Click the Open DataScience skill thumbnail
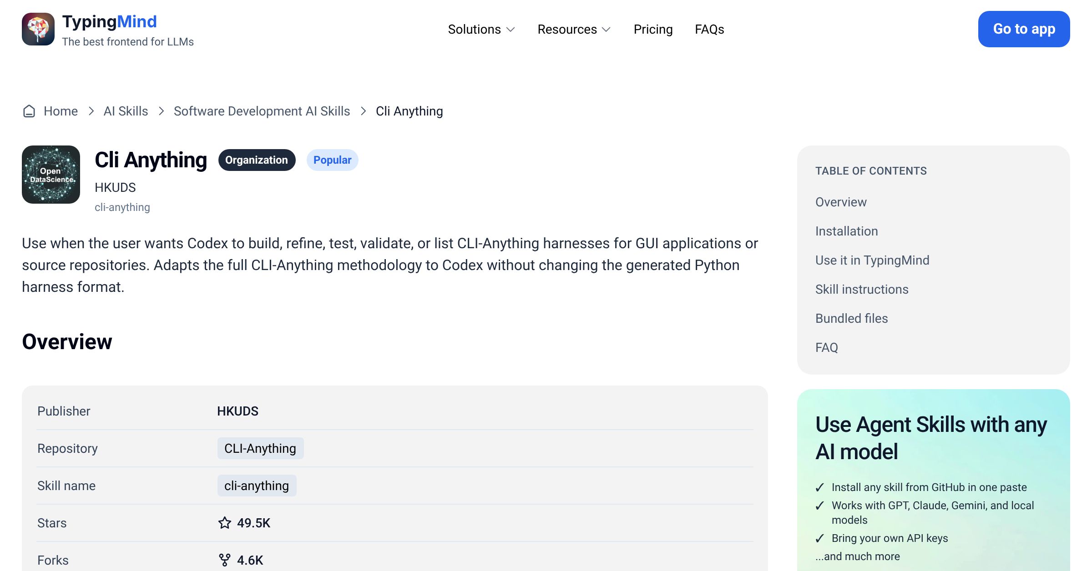Image resolution: width=1092 pixels, height=571 pixels. click(x=51, y=175)
